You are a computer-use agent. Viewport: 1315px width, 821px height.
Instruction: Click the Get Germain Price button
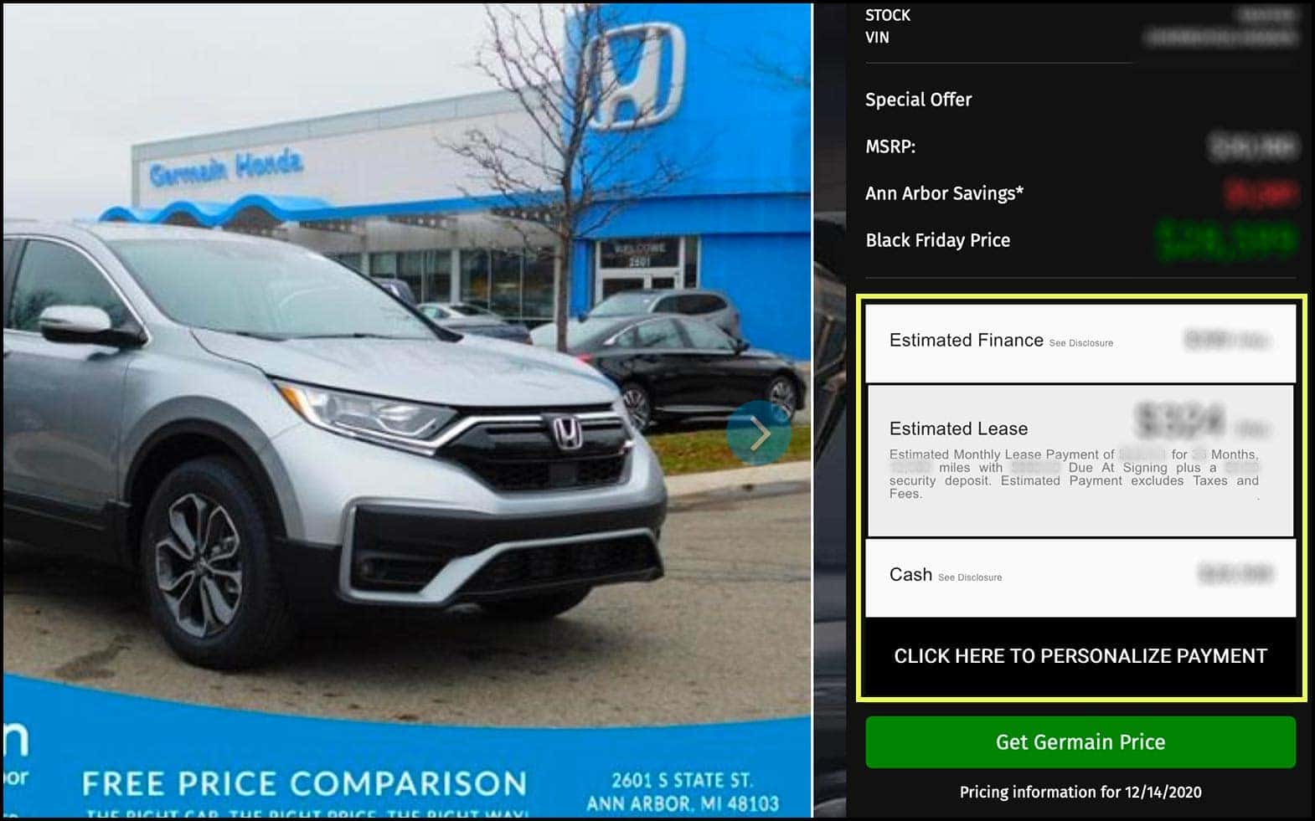[1080, 742]
